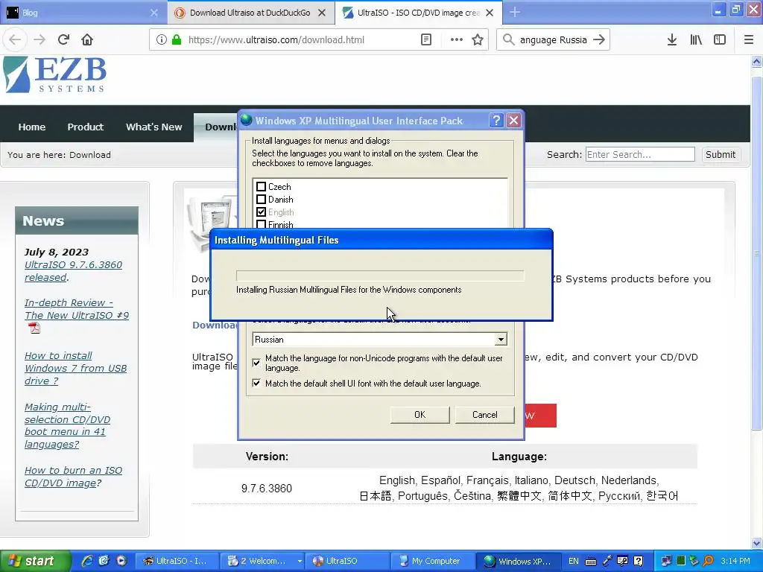Open the PDF icon under In-depth Review
763x572 pixels.
coord(34,328)
